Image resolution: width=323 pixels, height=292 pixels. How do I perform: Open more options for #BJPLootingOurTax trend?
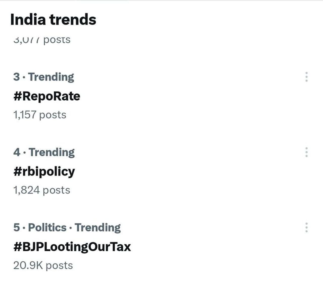306,227
